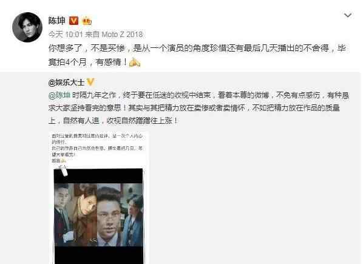Click the small emoji in the thumbnail caption
The width and height of the screenshot is (363, 264).
pyautogui.click(x=63, y=160)
